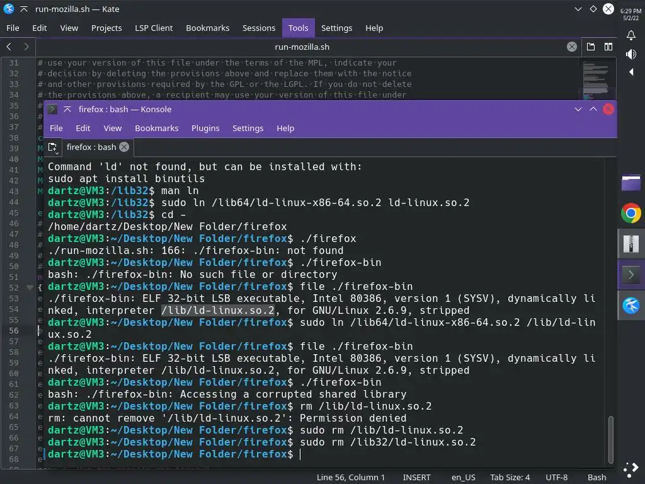Close the run-mozilla.sh document tab
This screenshot has height=484, width=645.
(572, 47)
